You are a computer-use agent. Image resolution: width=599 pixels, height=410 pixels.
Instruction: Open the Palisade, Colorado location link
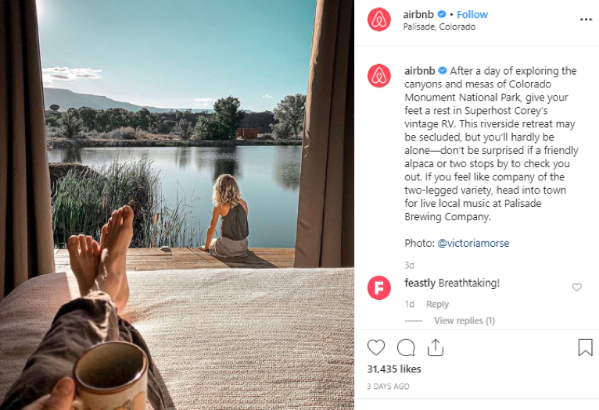click(x=439, y=27)
